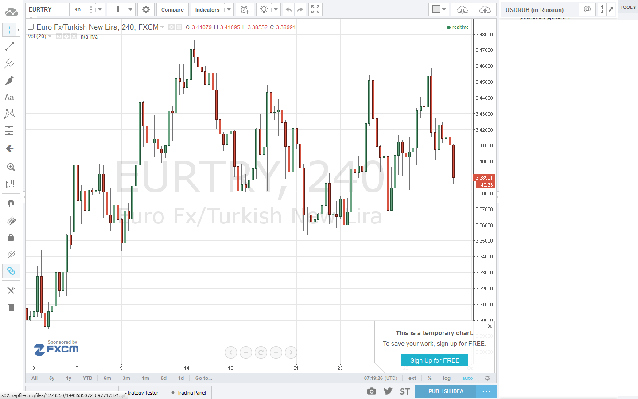Remove the Vol indicator

point(74,36)
